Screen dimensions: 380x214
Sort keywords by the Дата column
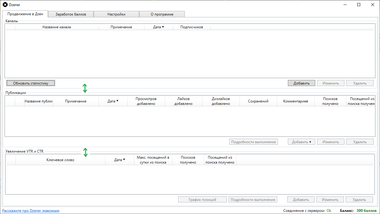[x=120, y=160]
